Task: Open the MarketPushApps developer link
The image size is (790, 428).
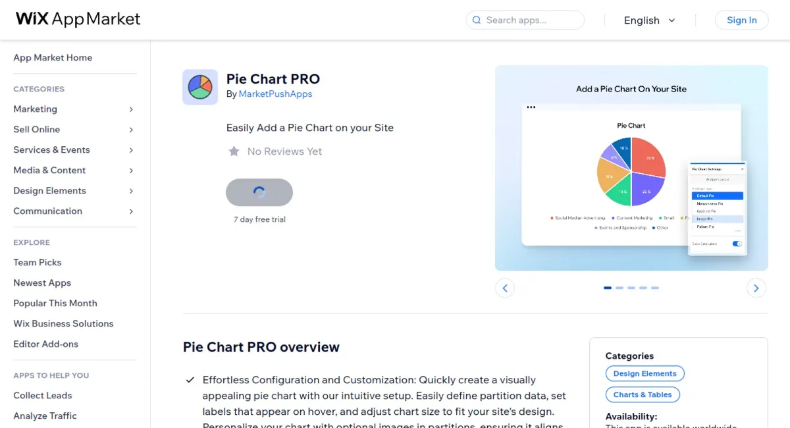Action: pos(275,94)
